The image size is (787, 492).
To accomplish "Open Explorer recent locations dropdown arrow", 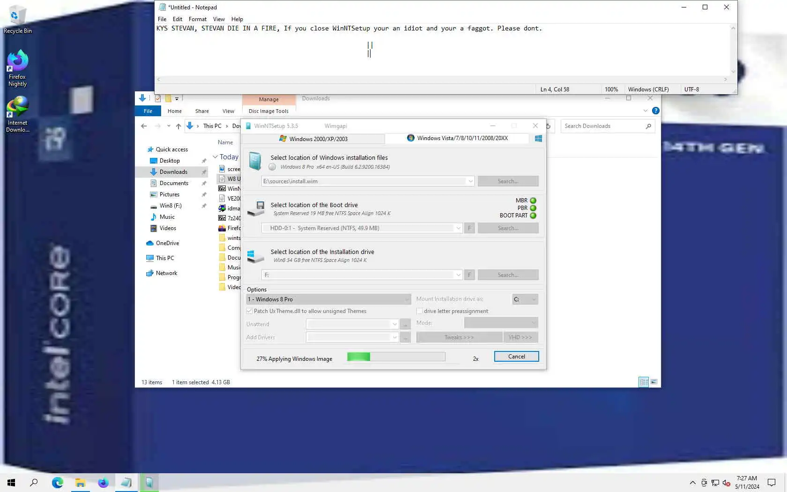I will pos(169,126).
